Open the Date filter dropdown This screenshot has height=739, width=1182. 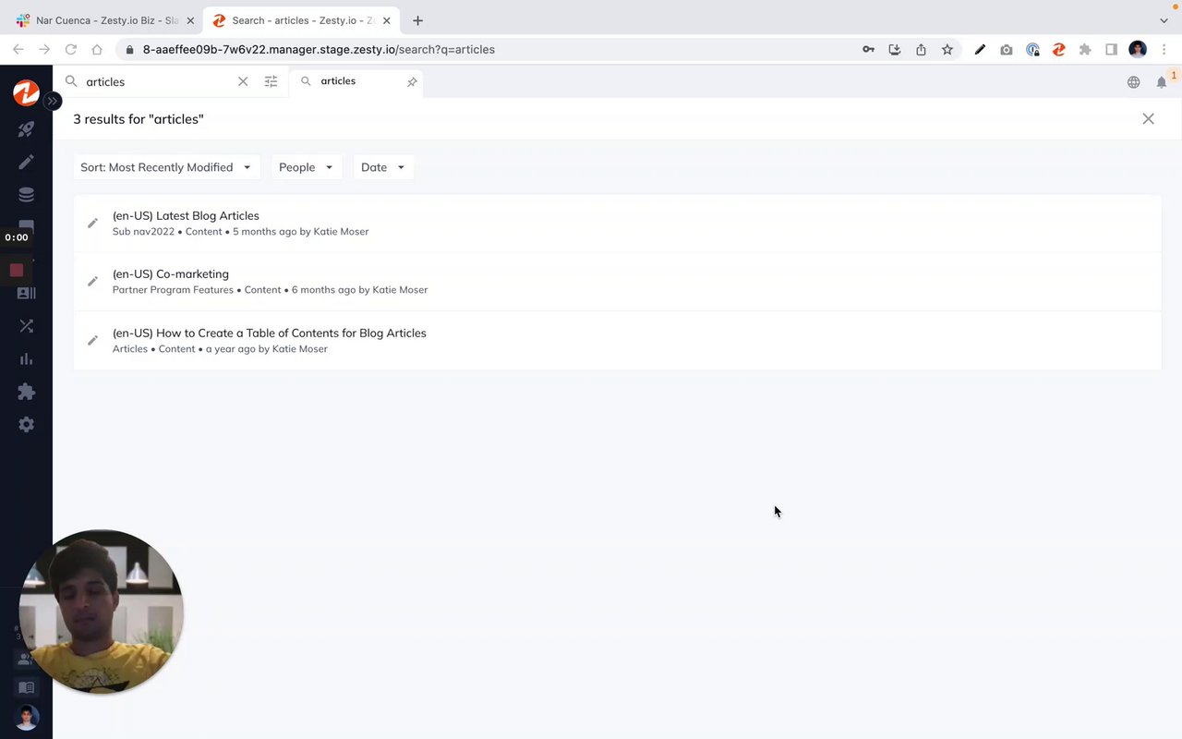coord(383,167)
